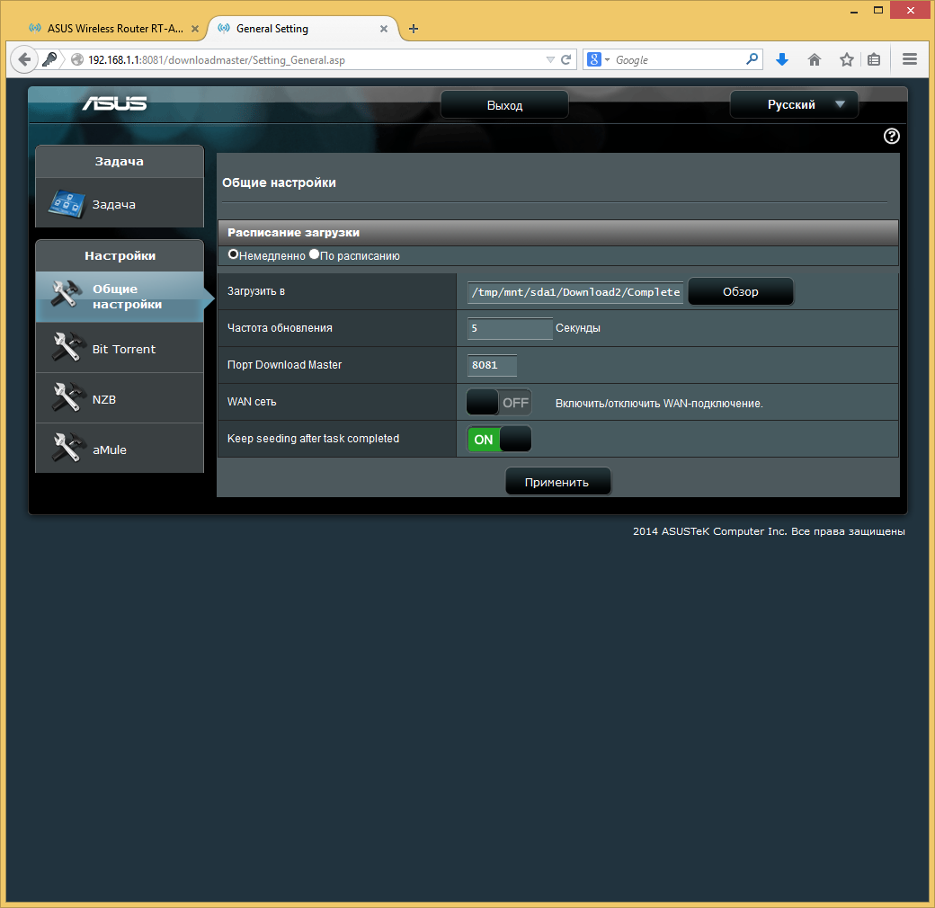Click the globe site identity icon

[77, 59]
